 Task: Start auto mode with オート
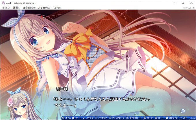click(77, 118)
